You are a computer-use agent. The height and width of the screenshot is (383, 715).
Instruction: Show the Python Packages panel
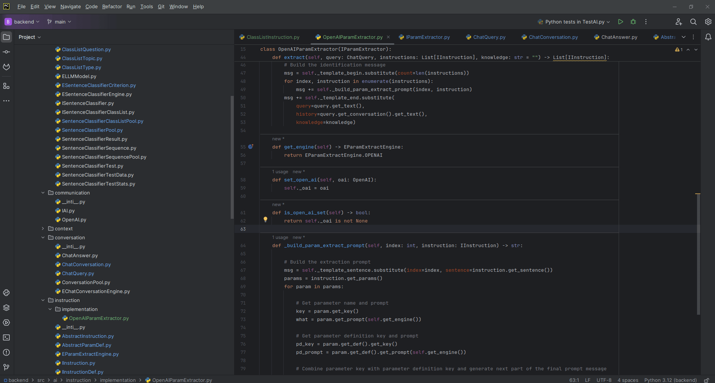click(x=6, y=308)
